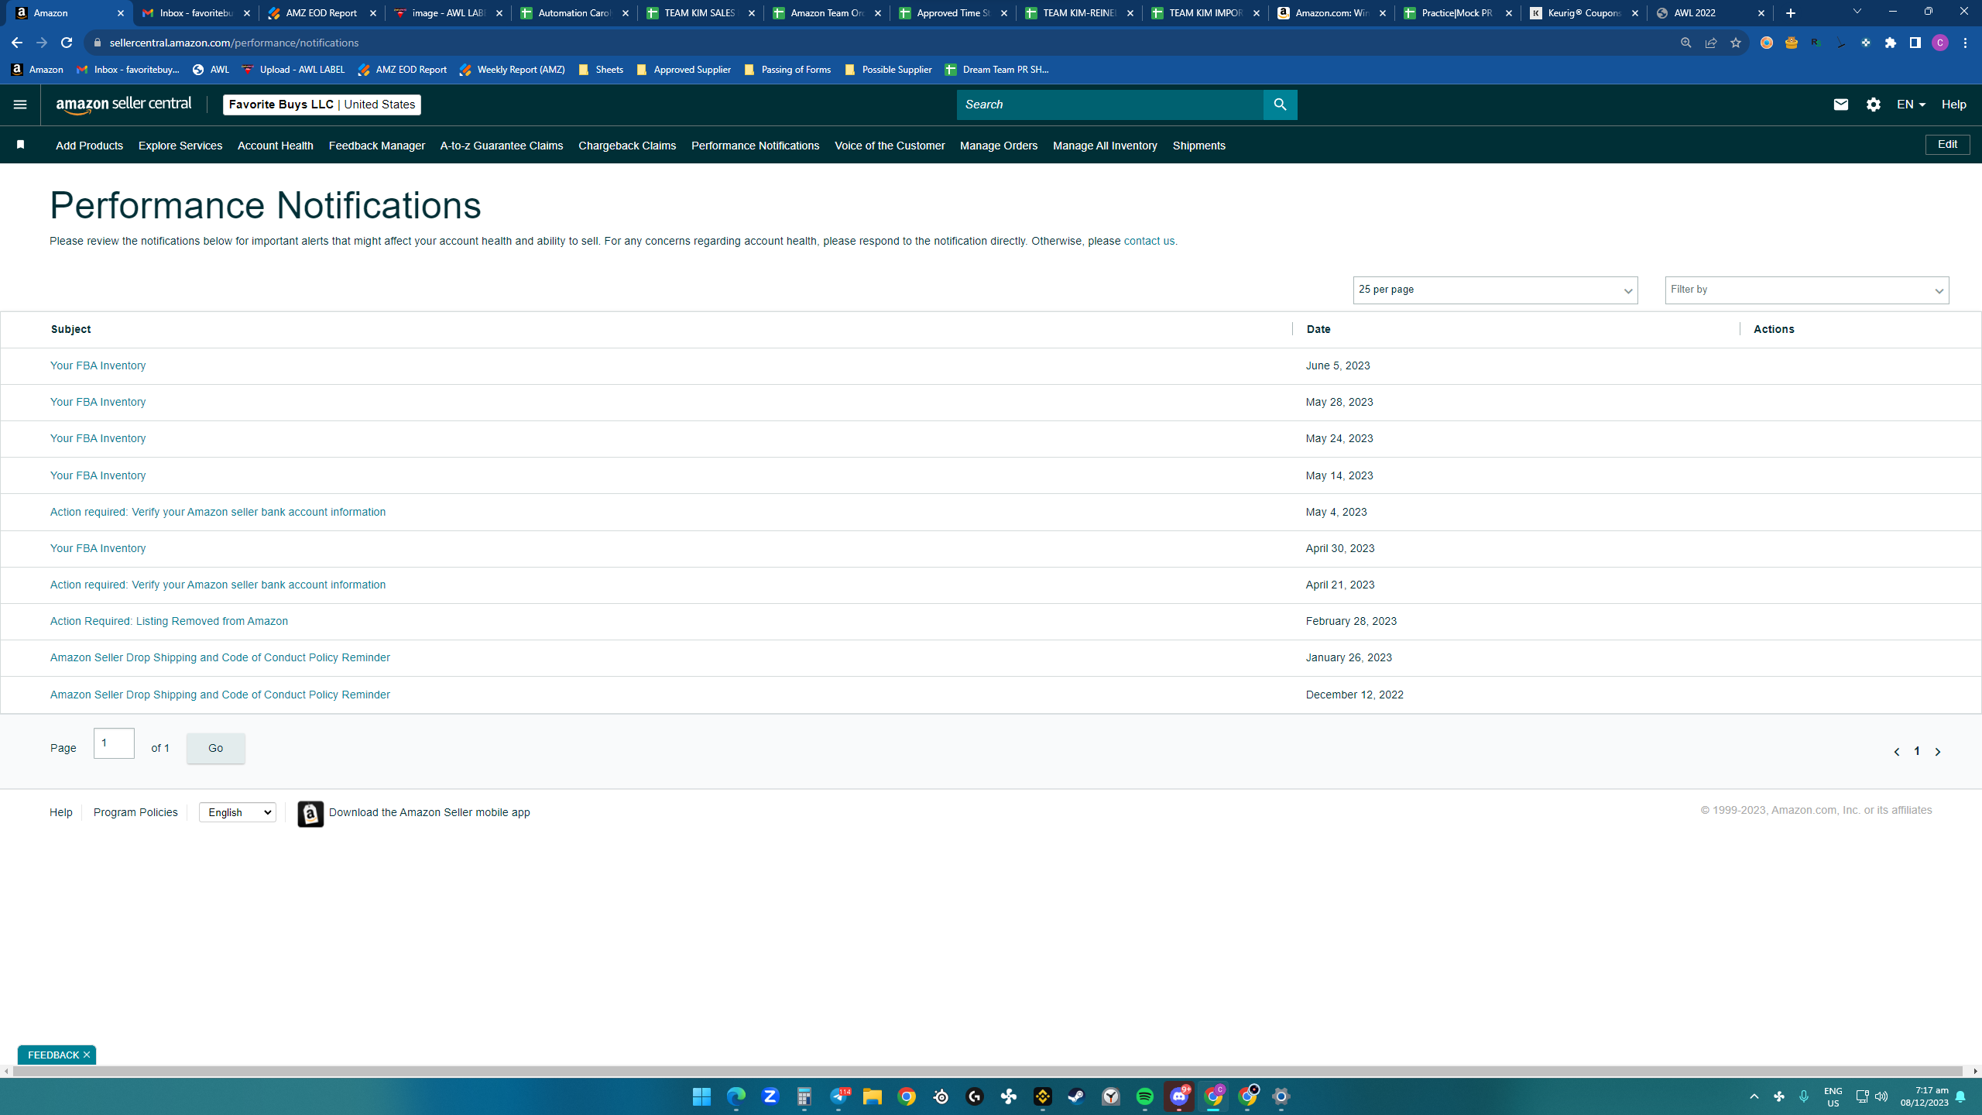Click the share page icon in address bar
This screenshot has width=1982, height=1115.
pos(1710,43)
